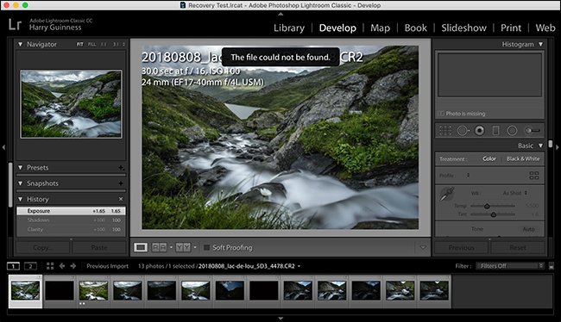Viewport: 561px width, 322px height.
Task: Open the Filters Off dropdown
Action: [510, 266]
